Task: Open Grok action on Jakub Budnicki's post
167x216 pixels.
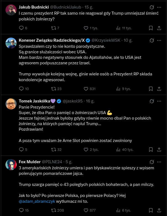Action: pyautogui.click(x=151, y=7)
